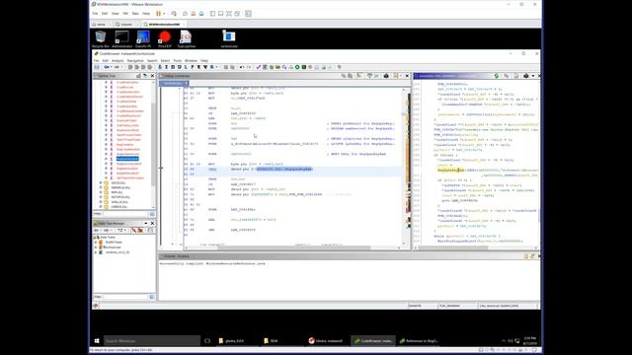
Task: Click the navigate by Instruction (I) icon
Action: pyautogui.click(x=166, y=67)
